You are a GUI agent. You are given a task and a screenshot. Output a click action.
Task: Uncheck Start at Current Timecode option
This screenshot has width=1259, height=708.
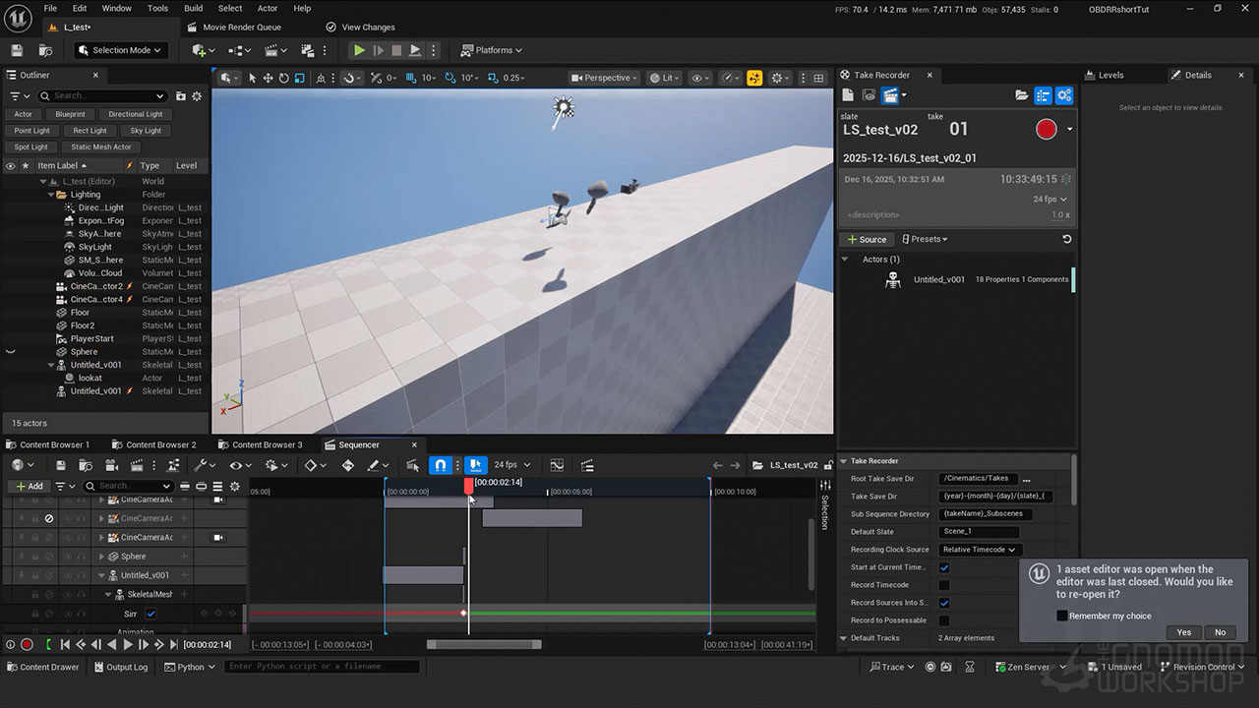click(x=944, y=567)
